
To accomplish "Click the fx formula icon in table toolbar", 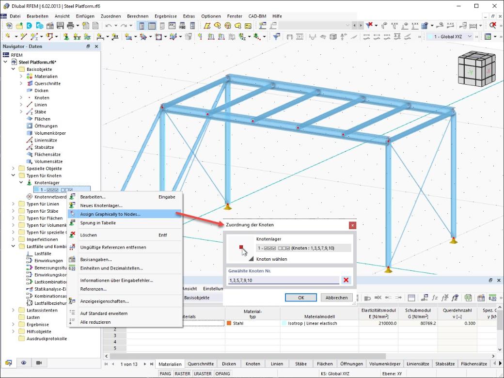I will pyautogui.click(x=435, y=298).
